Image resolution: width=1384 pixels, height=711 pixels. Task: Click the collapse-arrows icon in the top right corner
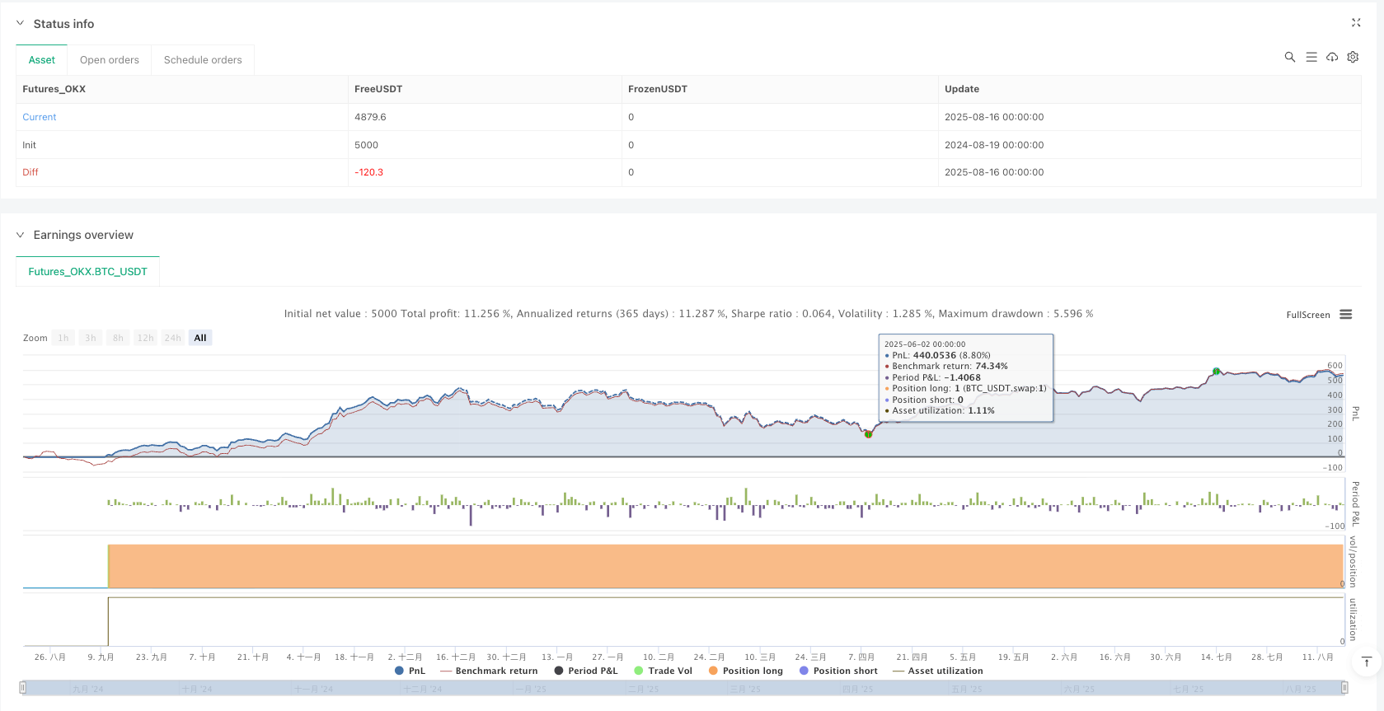click(1356, 23)
